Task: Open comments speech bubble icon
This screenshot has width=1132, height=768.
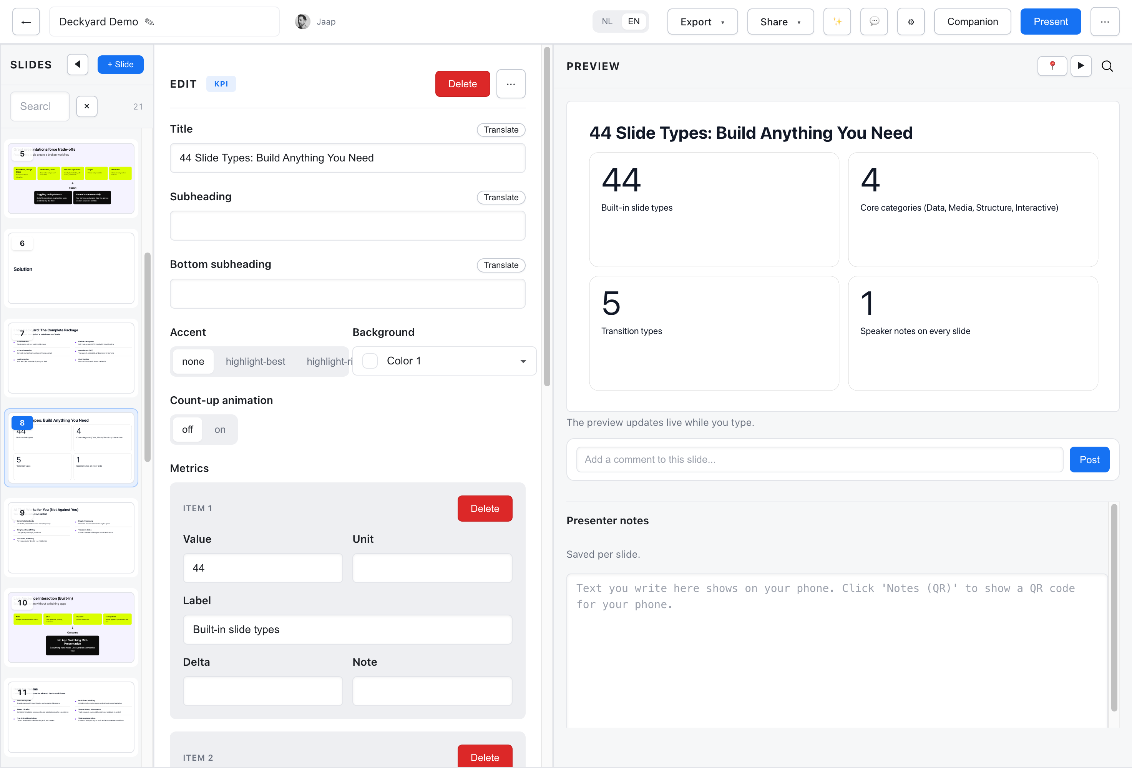Action: 874,22
